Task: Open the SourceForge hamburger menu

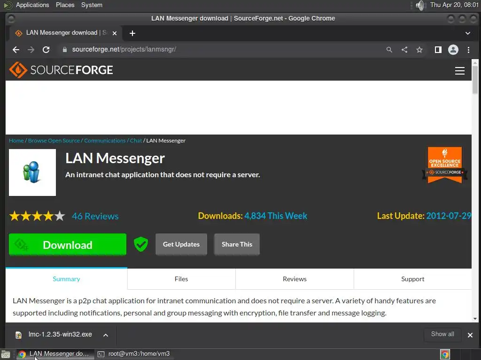Action: point(459,71)
